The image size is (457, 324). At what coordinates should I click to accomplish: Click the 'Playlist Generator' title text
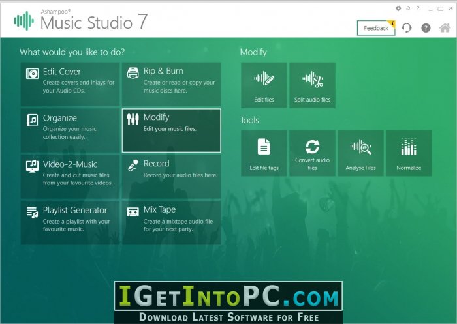coord(75,210)
